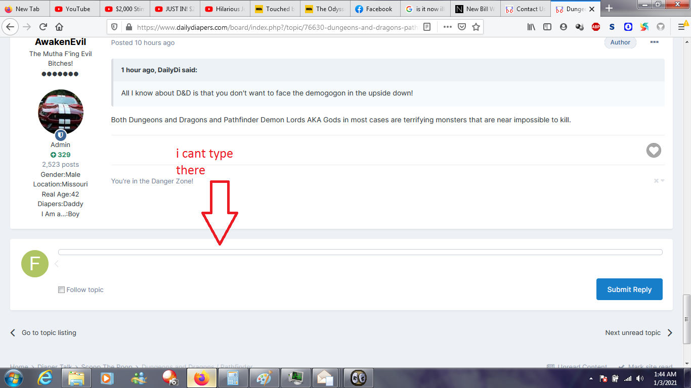This screenshot has width=691, height=388.
Task: Open the Windows Start menu
Action: pyautogui.click(x=13, y=378)
